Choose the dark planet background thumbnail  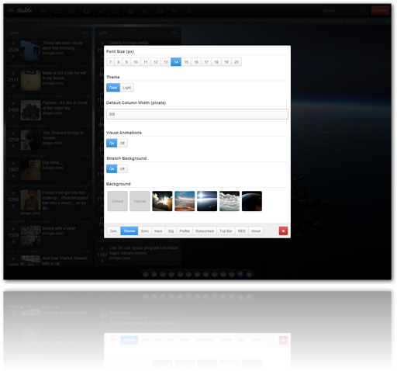point(252,201)
